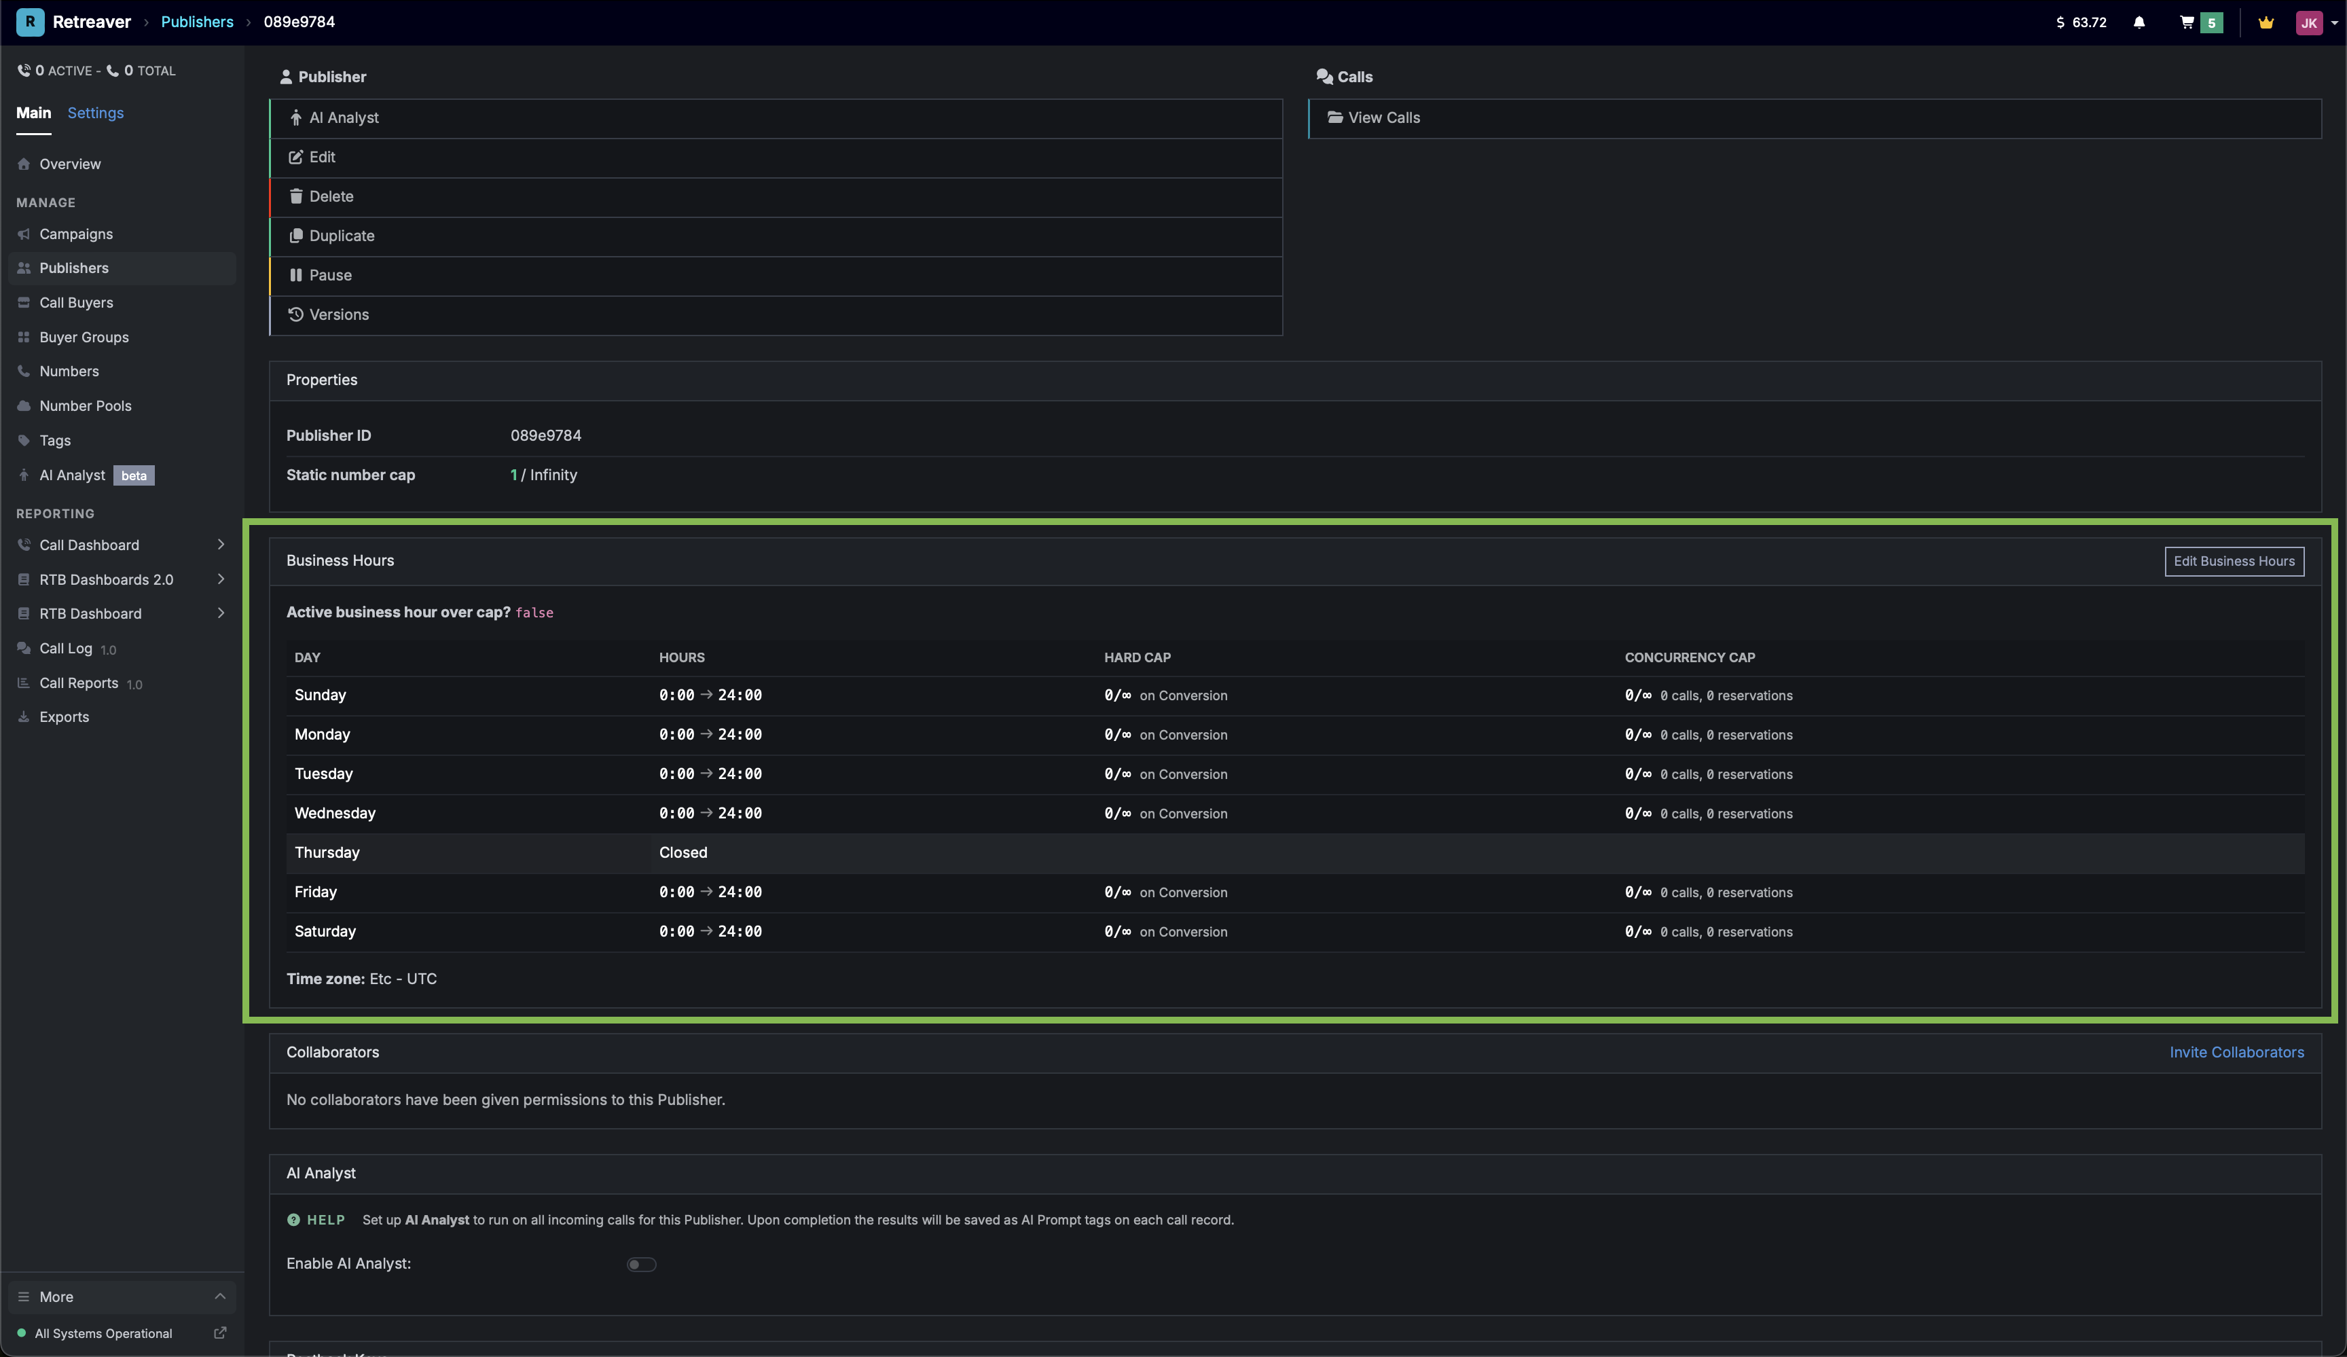Viewport: 2347px width, 1357px height.
Task: Expand RTB Dashboards 2.0 chevron
Action: 221,579
